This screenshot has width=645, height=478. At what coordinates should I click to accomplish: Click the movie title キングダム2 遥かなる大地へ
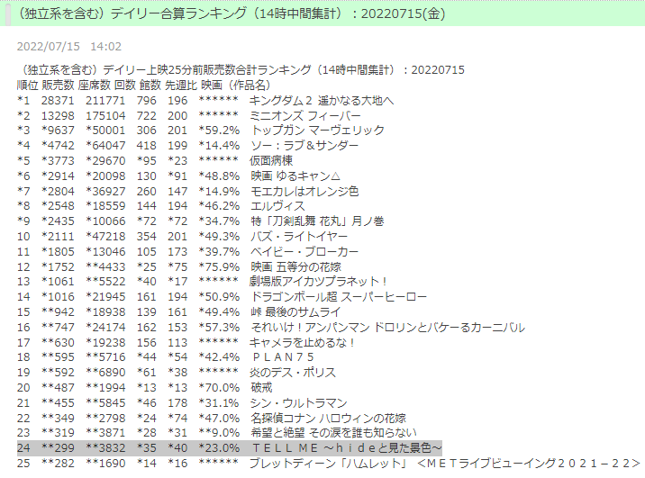[x=322, y=100]
